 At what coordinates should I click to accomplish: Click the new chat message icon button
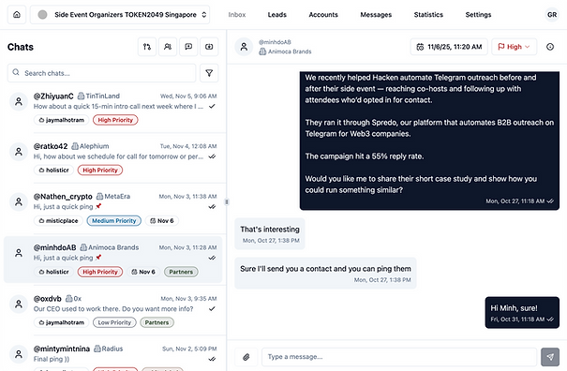[188, 47]
